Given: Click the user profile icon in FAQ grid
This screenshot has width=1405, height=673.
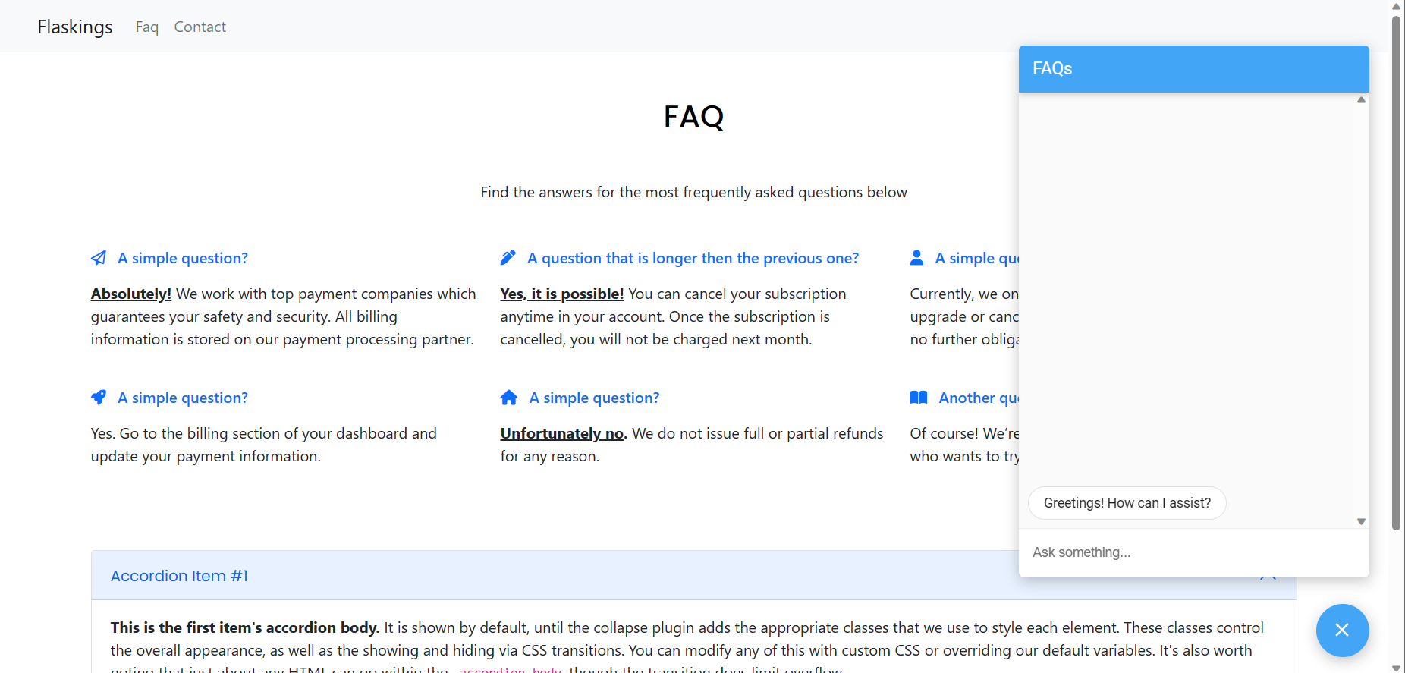Looking at the screenshot, I should [x=916, y=258].
